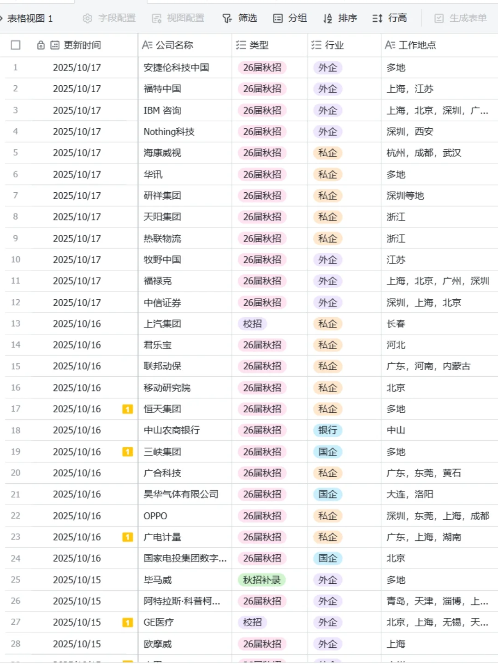
Task: Open comment badge on 三峡集团 row
Action: tap(128, 452)
